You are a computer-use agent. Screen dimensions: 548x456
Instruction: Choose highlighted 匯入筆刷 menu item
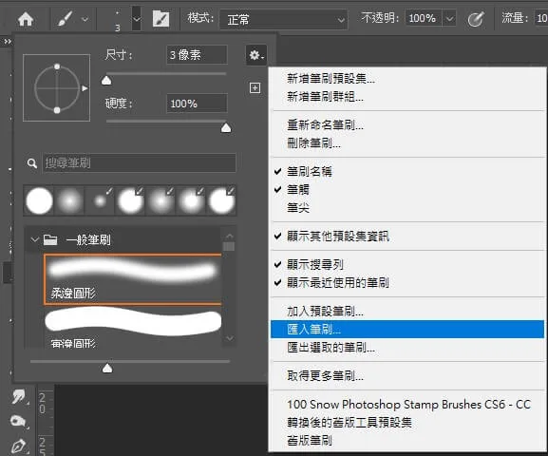(407, 330)
